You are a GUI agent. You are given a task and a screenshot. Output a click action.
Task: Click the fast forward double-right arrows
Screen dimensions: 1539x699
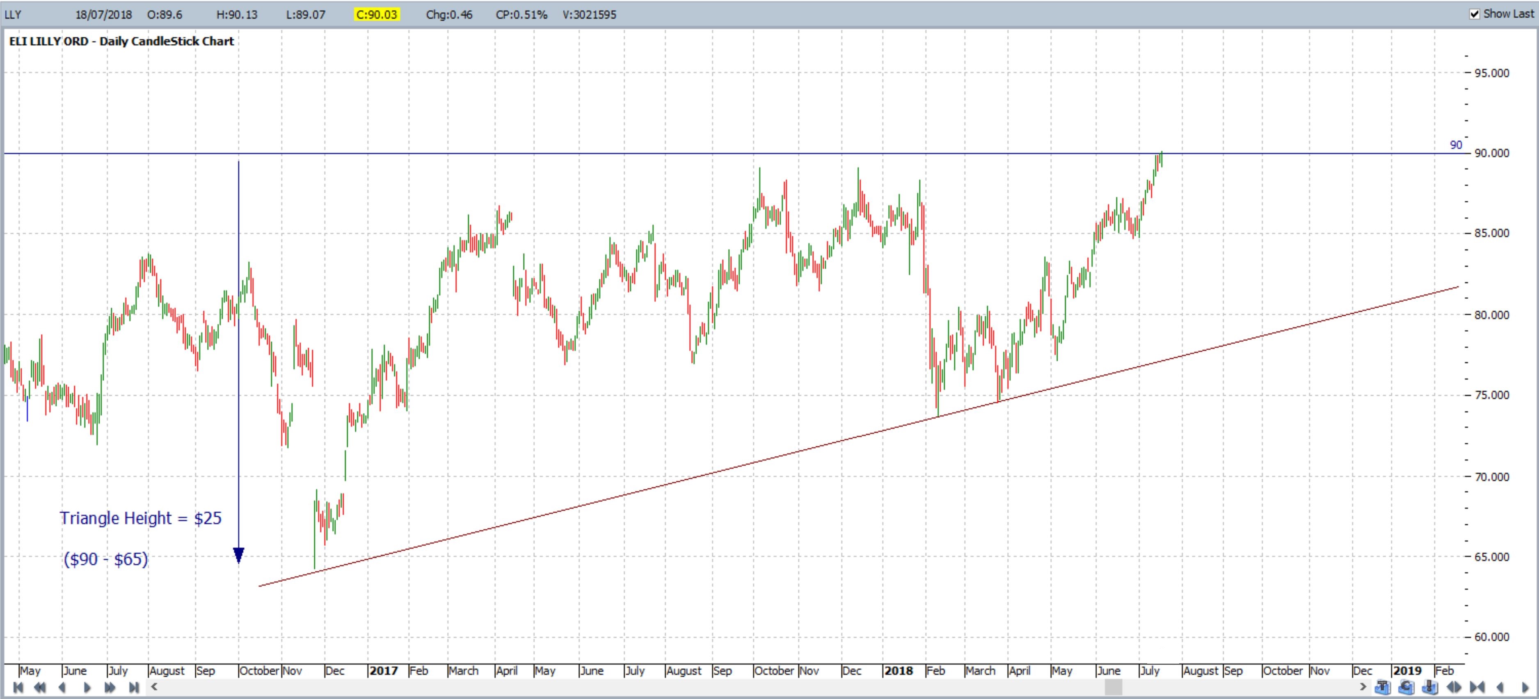[x=110, y=687]
